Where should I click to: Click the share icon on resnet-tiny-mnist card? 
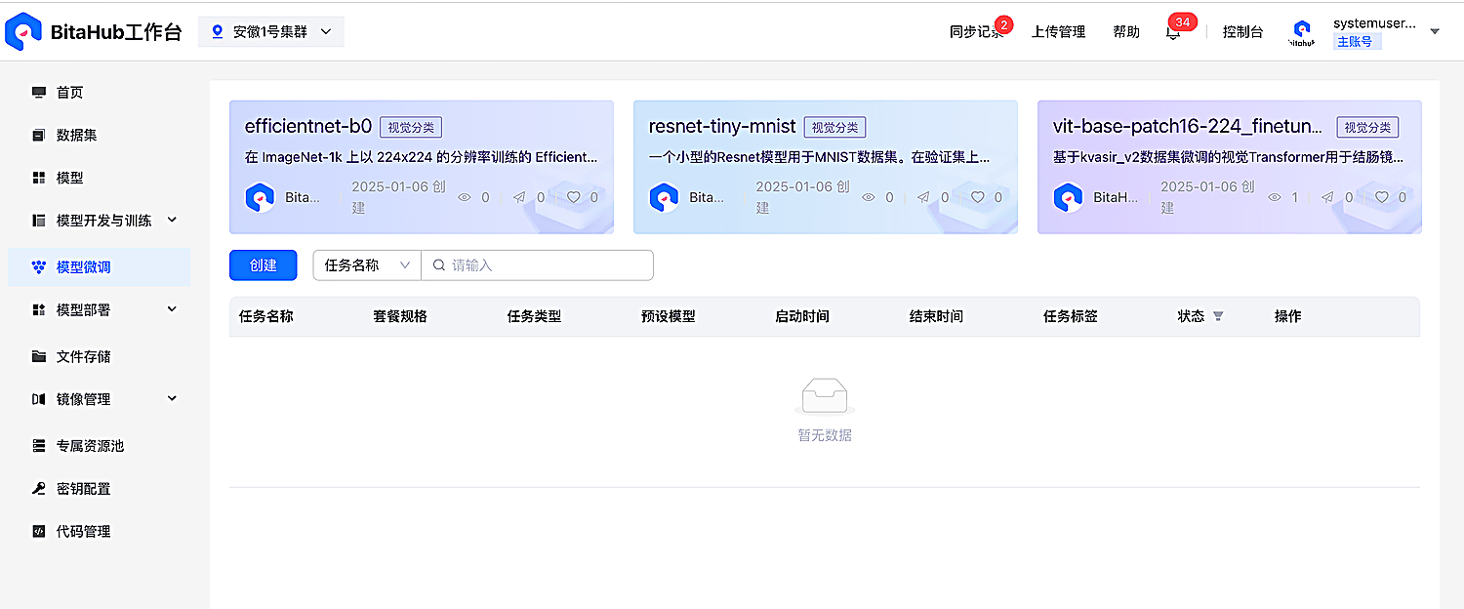923,197
